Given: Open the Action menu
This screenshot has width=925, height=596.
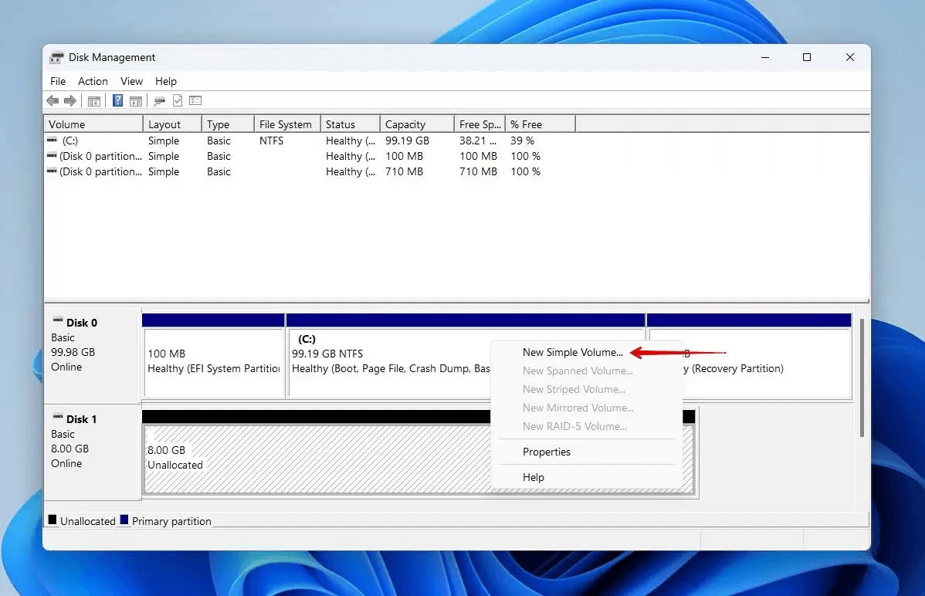Looking at the screenshot, I should (x=93, y=81).
